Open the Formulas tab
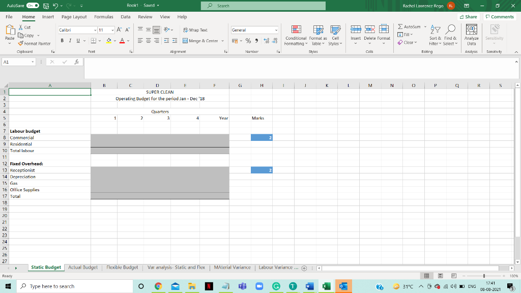Image resolution: width=521 pixels, height=293 pixels. (x=104, y=17)
